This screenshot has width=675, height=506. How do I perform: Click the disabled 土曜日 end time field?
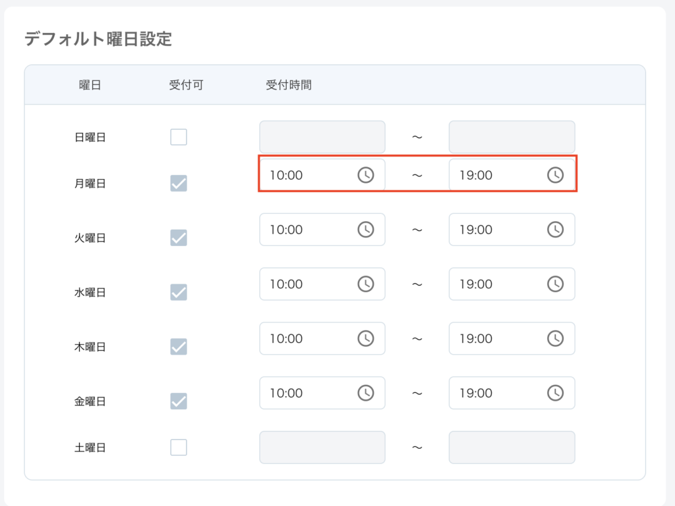512,447
